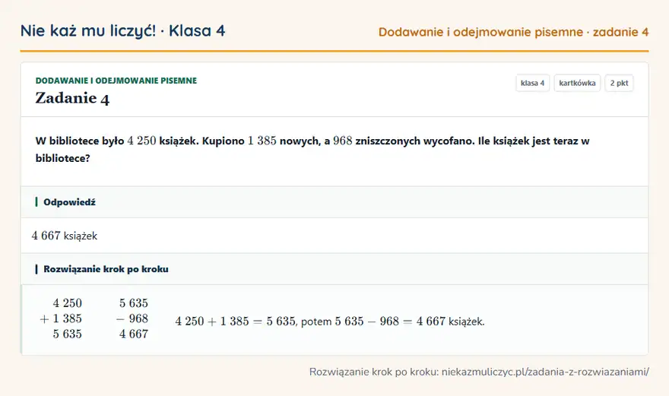This screenshot has height=396, width=669.
Task: Click the 'kartkówka' tag
Action: pyautogui.click(x=577, y=83)
